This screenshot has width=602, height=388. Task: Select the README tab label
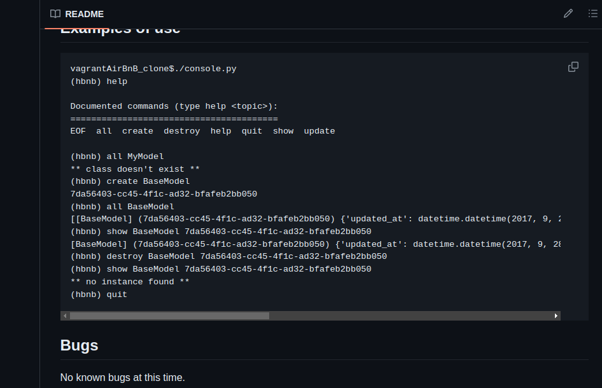84,14
